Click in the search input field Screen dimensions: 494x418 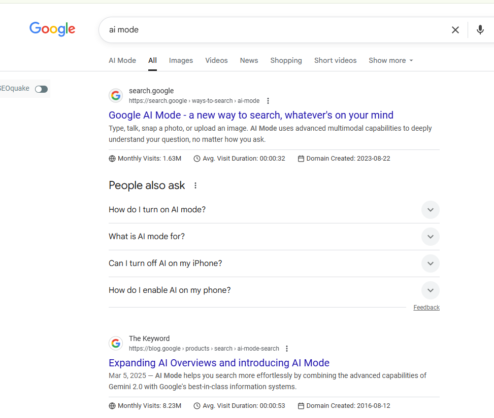[x=274, y=30]
